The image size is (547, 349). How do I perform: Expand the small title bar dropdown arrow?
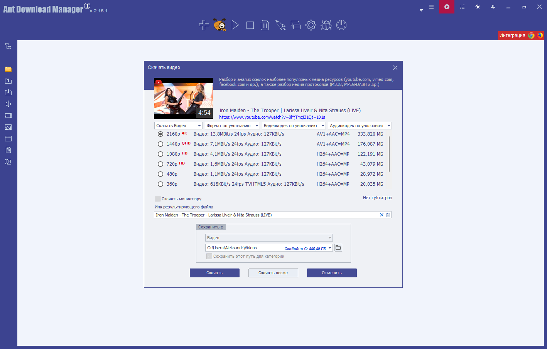pyautogui.click(x=421, y=10)
